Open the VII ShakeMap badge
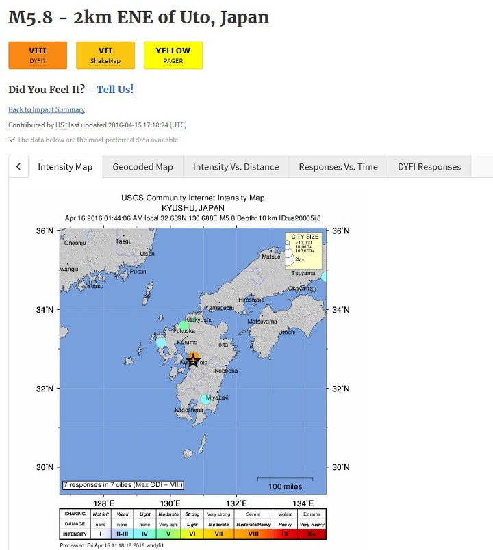This screenshot has width=493, height=550. pyautogui.click(x=105, y=55)
